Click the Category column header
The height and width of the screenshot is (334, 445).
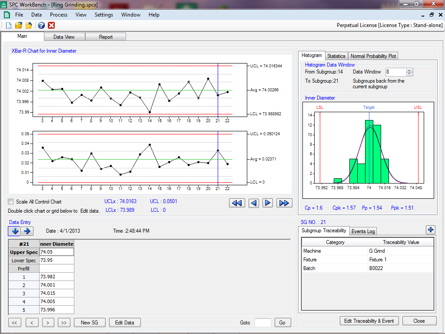point(335,242)
